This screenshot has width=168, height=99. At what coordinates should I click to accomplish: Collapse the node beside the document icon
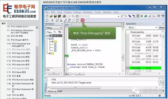(x=50, y=39)
